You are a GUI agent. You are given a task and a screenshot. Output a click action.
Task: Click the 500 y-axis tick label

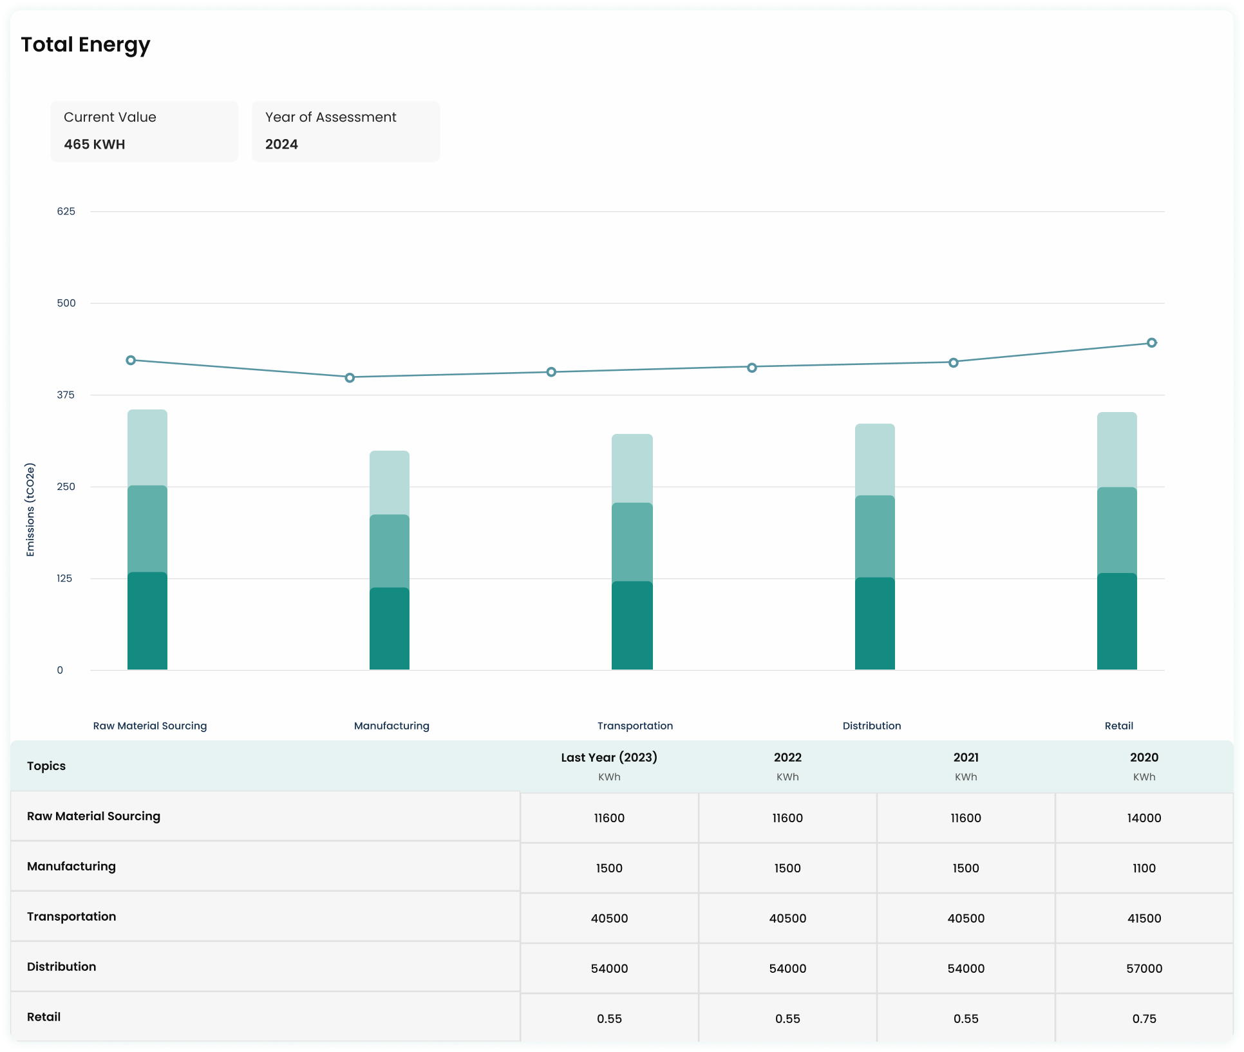[66, 303]
